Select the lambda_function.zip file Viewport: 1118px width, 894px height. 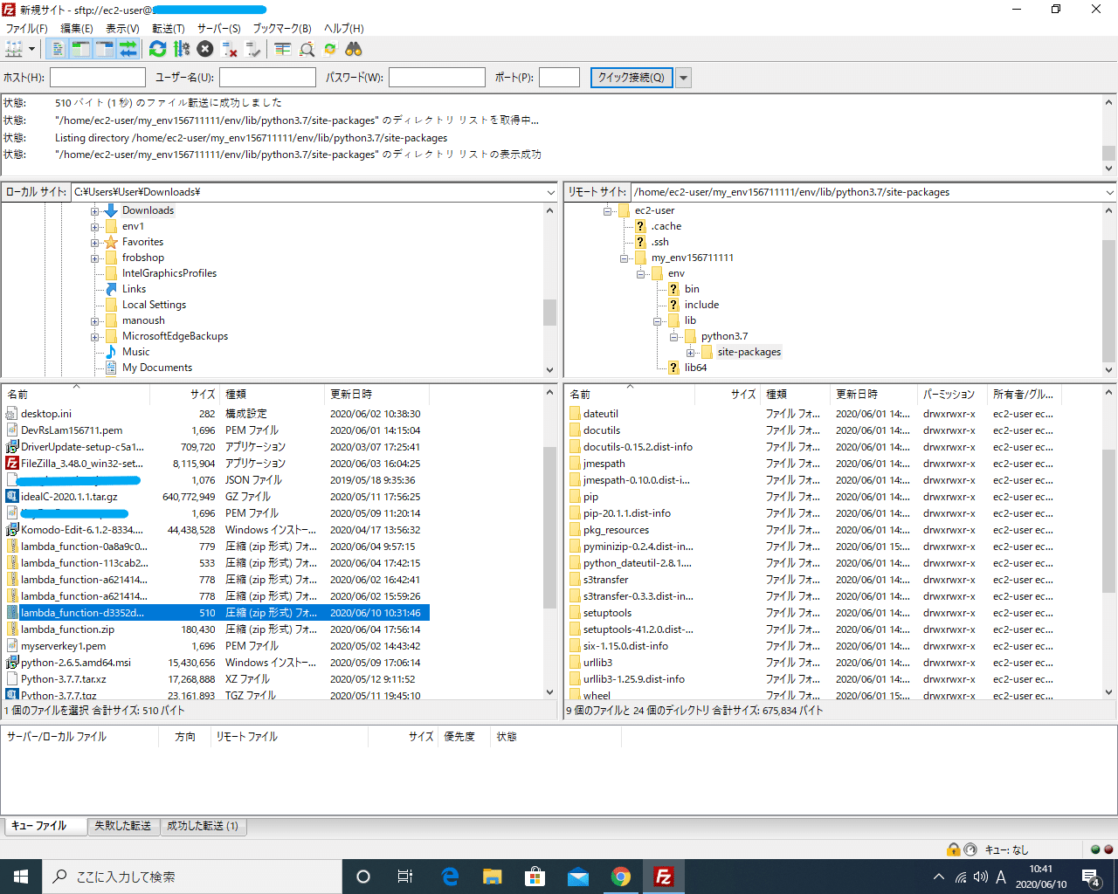tap(68, 629)
